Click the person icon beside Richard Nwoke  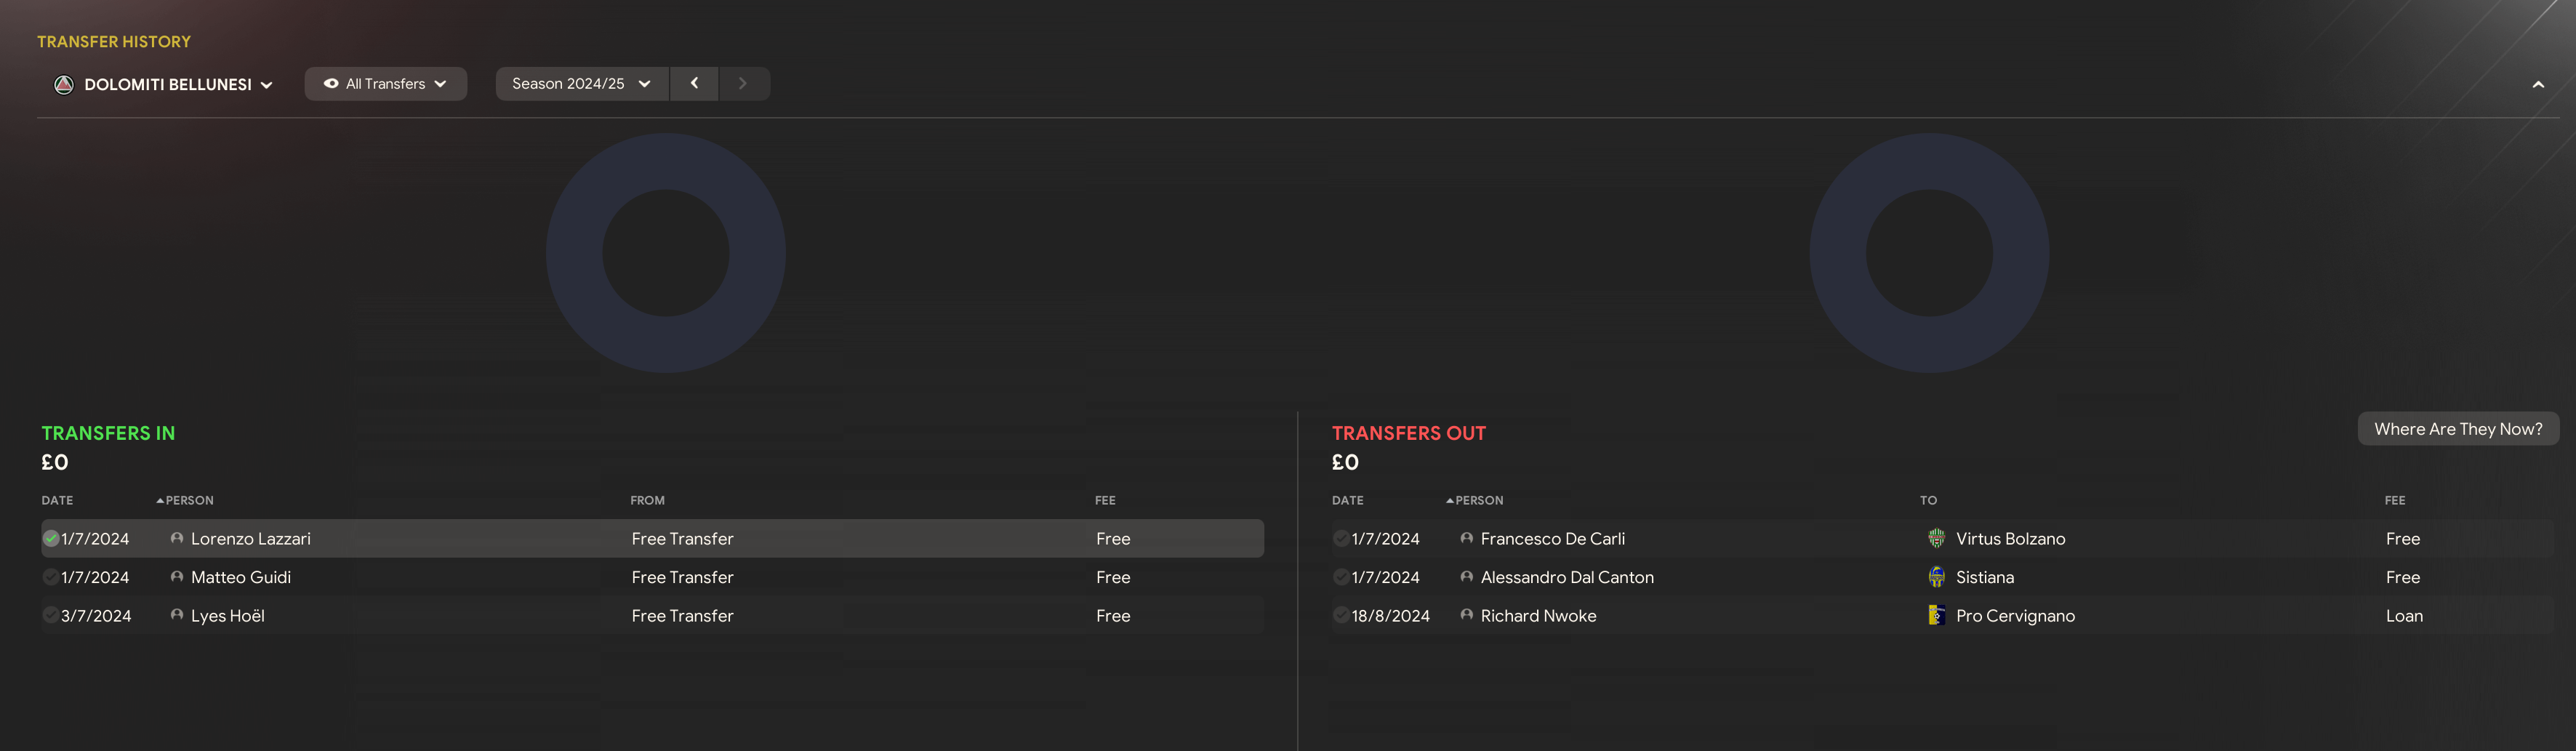(x=1466, y=616)
